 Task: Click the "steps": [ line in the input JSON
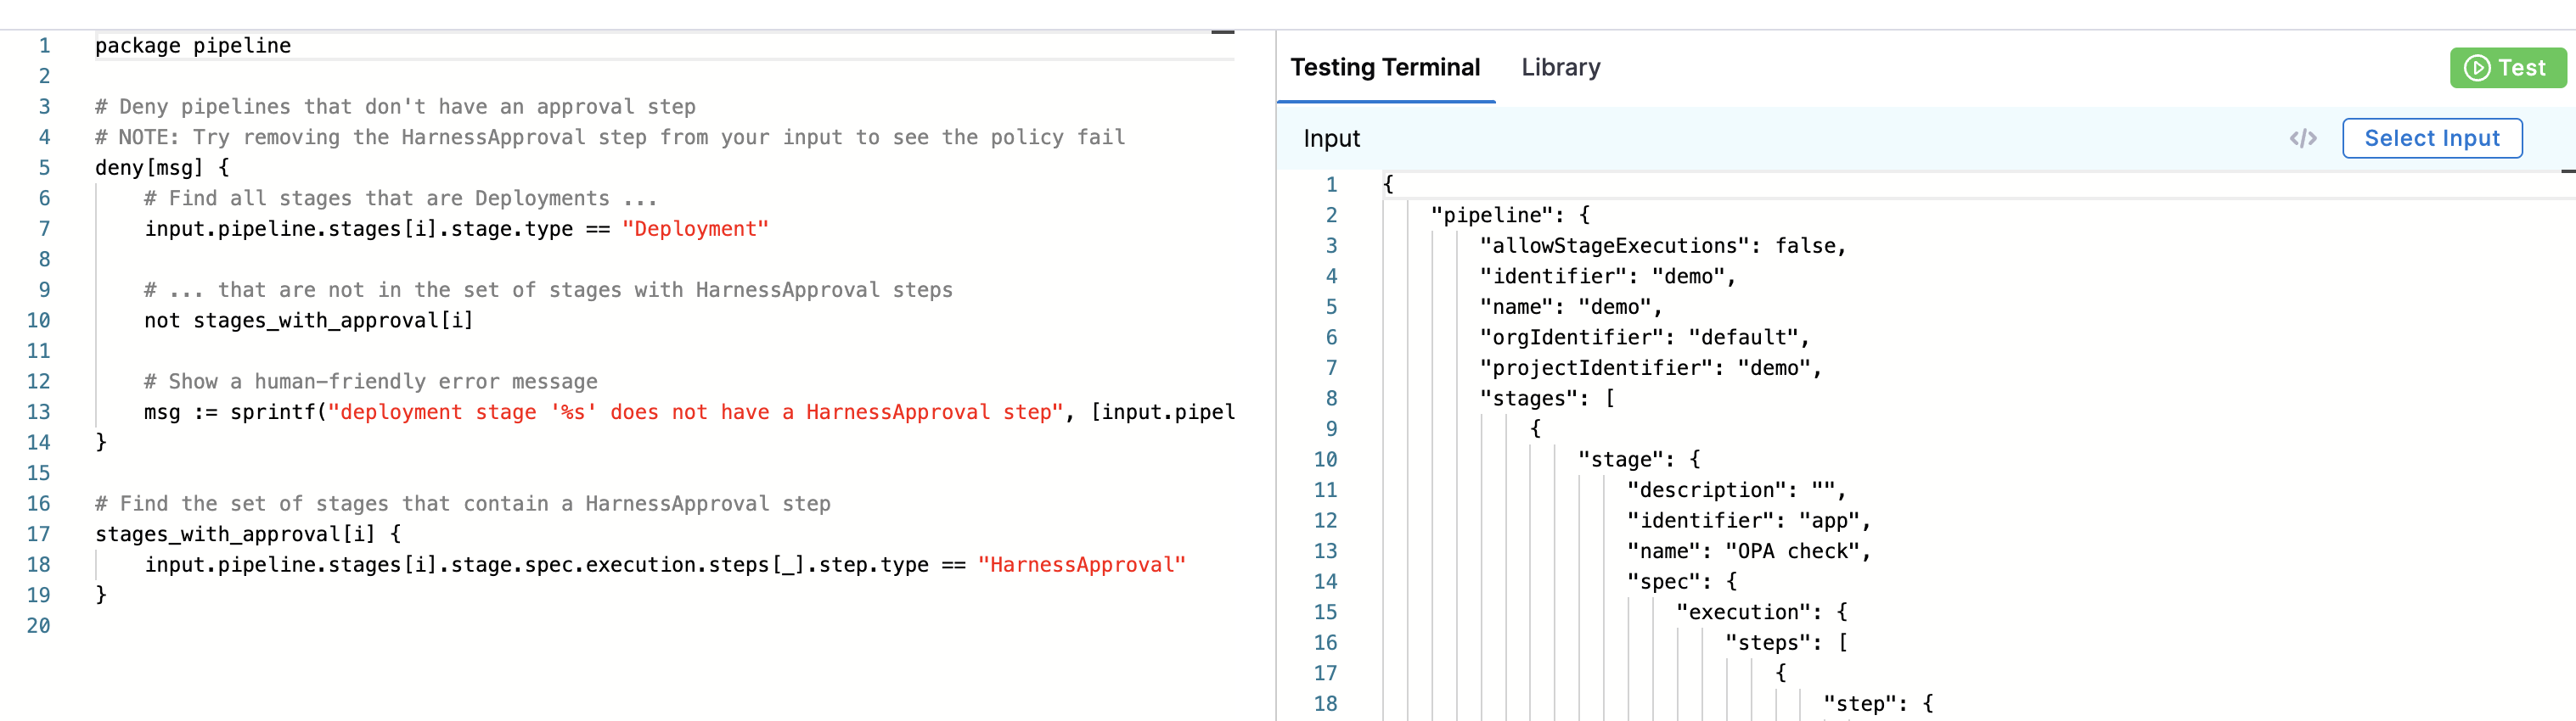(x=1786, y=643)
